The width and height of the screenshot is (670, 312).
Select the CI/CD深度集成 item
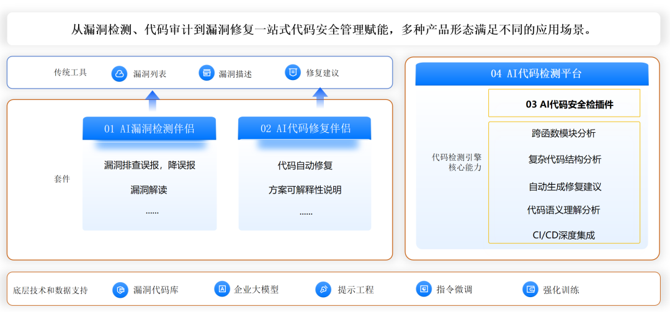tap(564, 235)
